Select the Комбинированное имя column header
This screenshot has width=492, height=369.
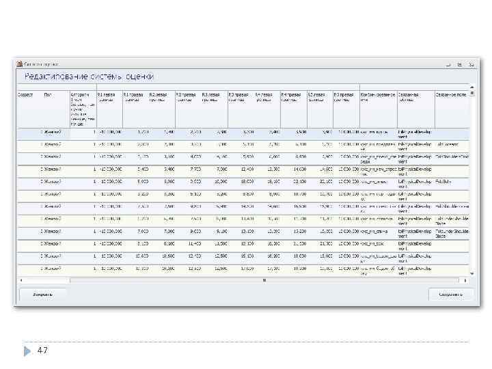pos(379,109)
